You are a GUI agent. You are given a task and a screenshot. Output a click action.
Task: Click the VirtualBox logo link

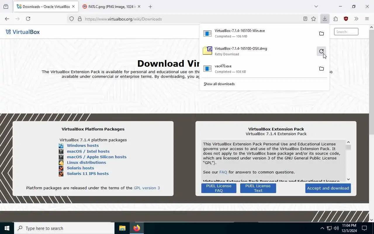tap(23, 32)
